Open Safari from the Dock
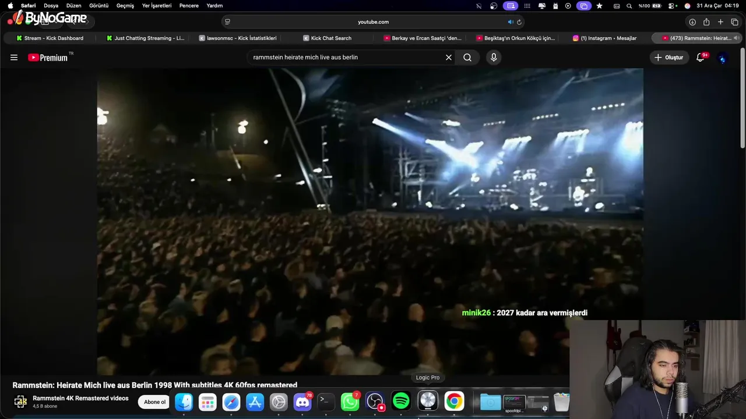Image resolution: width=746 pixels, height=419 pixels. (x=231, y=402)
